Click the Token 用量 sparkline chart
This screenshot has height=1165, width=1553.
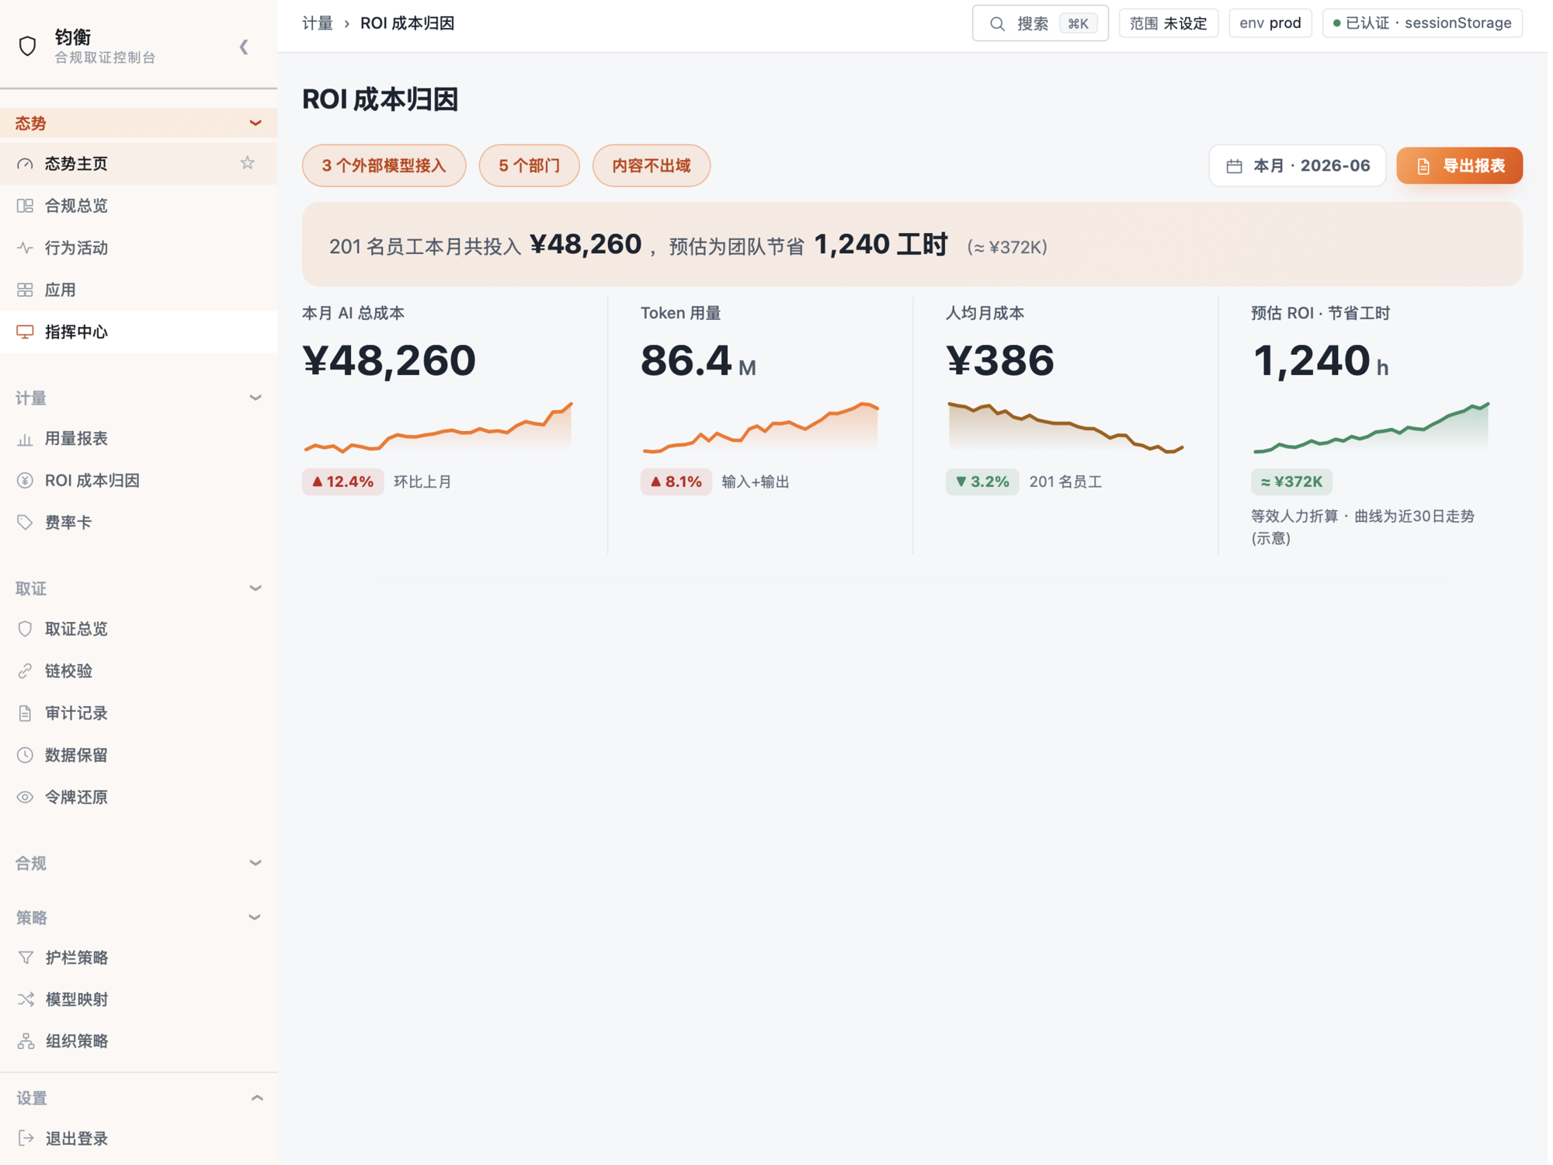pos(762,427)
